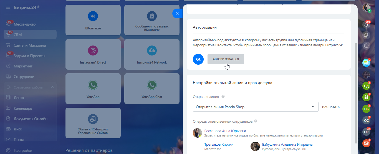Select the YousApp Chat tile

point(152,89)
